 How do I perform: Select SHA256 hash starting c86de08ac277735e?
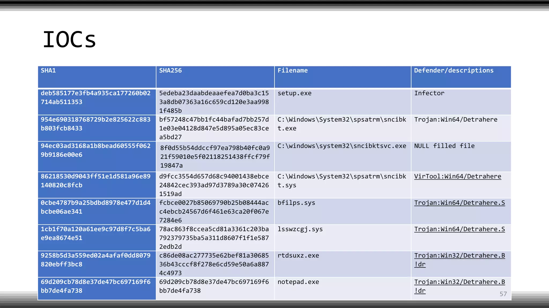[214, 264]
